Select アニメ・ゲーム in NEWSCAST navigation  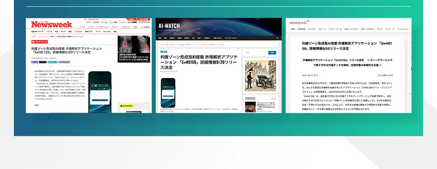click(335, 29)
